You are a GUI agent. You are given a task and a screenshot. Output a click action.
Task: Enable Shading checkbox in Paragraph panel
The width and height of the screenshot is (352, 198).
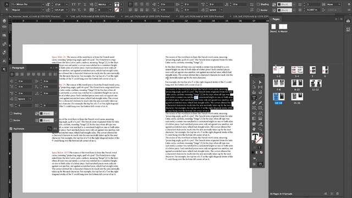pyautogui.click(x=11, y=113)
